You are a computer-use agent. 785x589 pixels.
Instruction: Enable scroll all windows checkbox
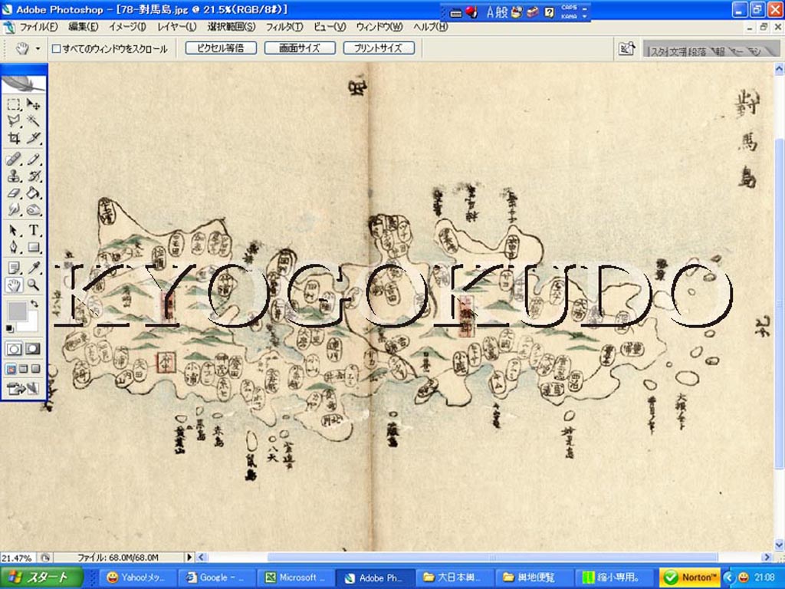(57, 48)
